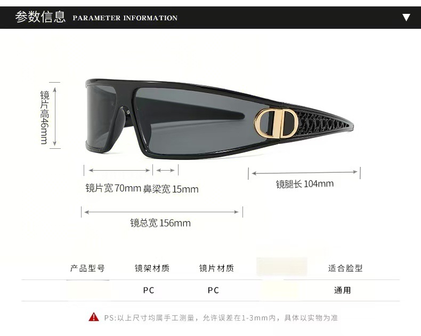
Task: Click the 镜片高46mm vertical label
Action: point(44,117)
